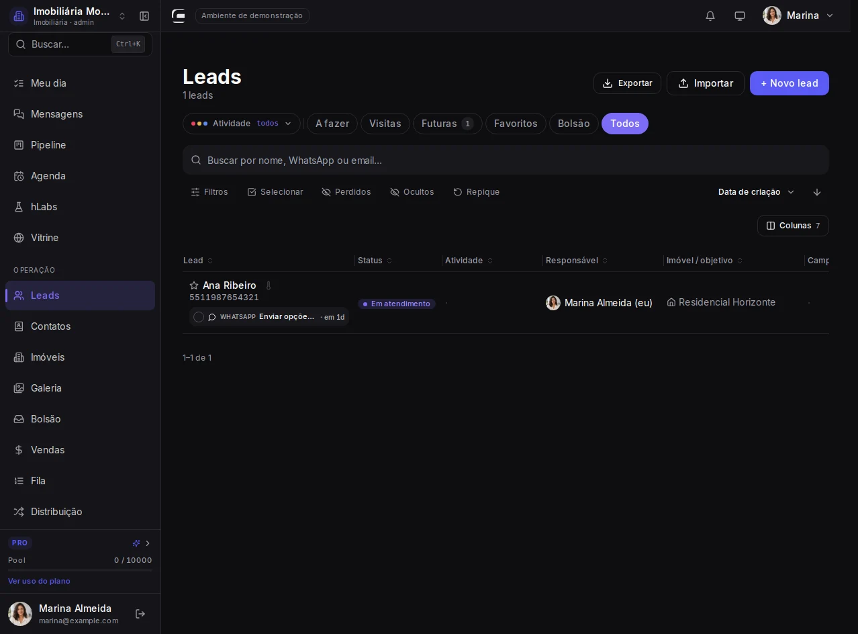The width and height of the screenshot is (858, 634).
Task: Collapse the sidebar with the panel icon
Action: point(144,16)
